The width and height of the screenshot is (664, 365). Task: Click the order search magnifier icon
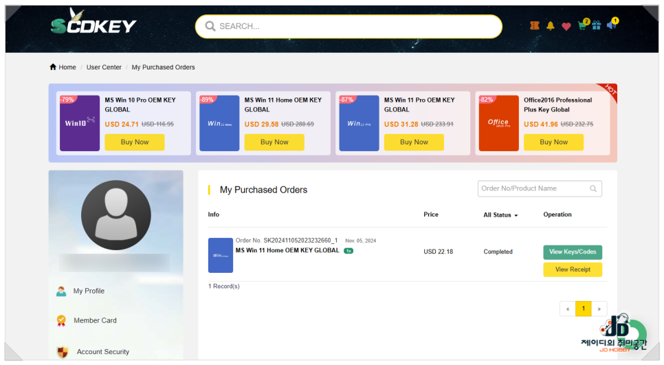click(x=593, y=188)
